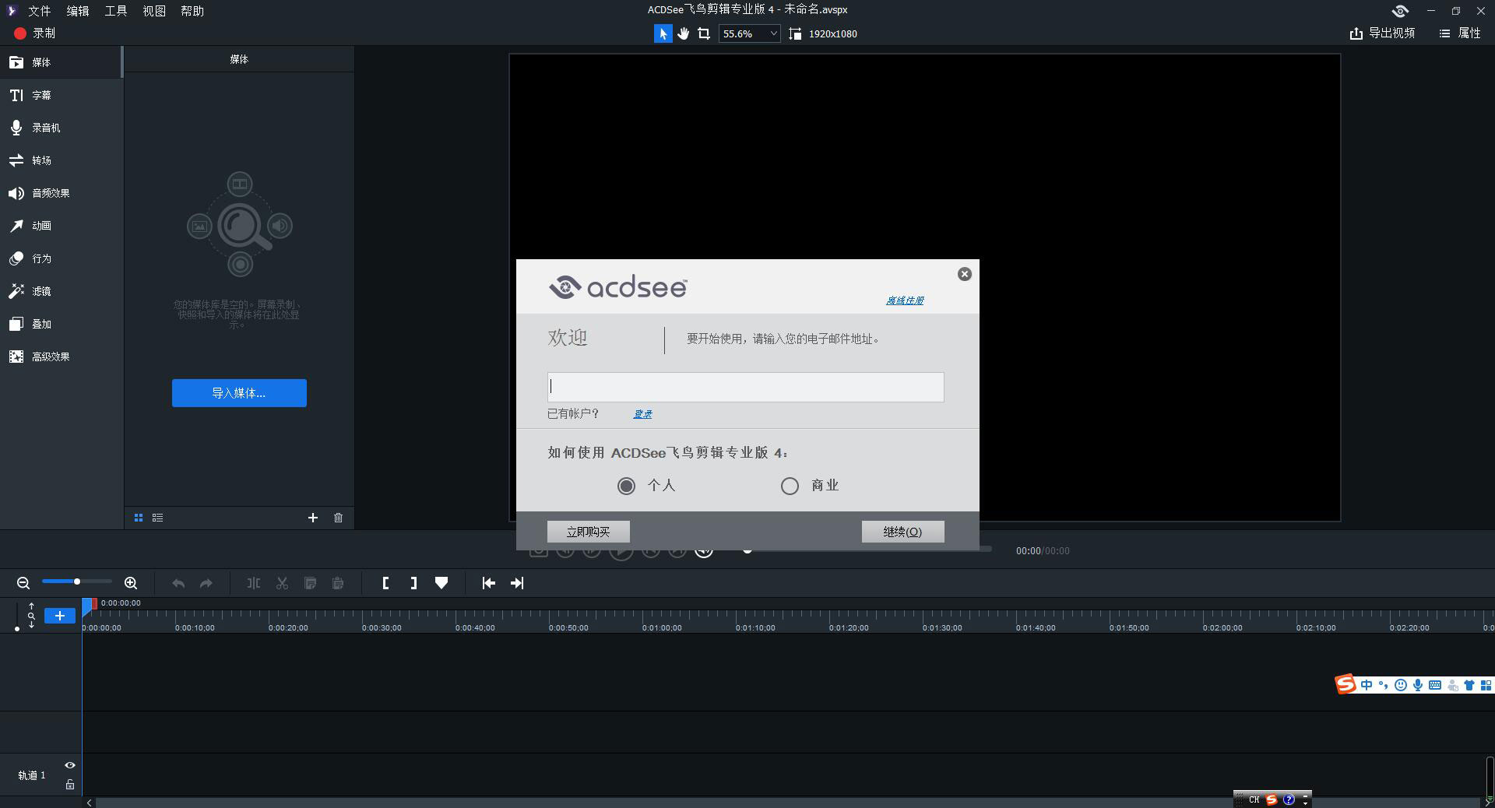
Task: Jump to the timeline start
Action: tap(488, 583)
